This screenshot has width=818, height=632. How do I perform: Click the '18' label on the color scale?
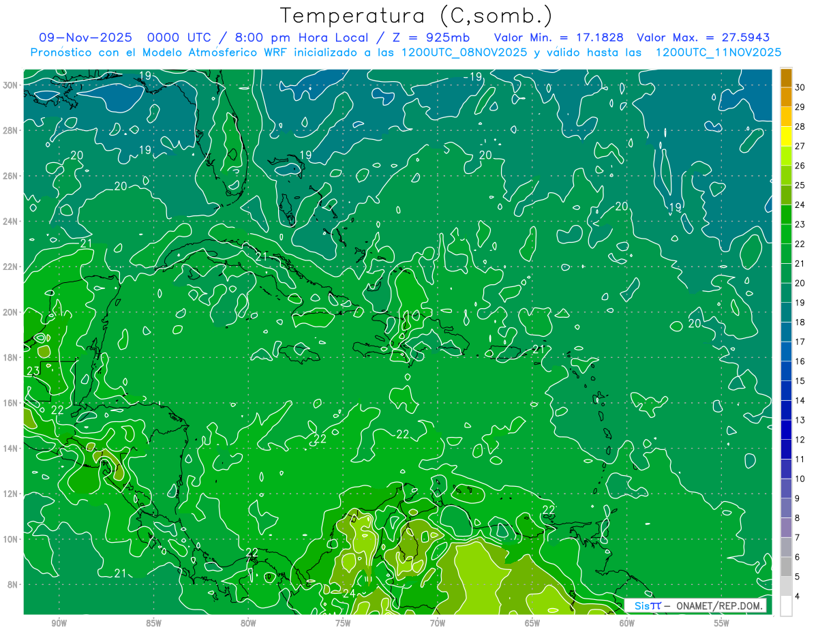[800, 322]
